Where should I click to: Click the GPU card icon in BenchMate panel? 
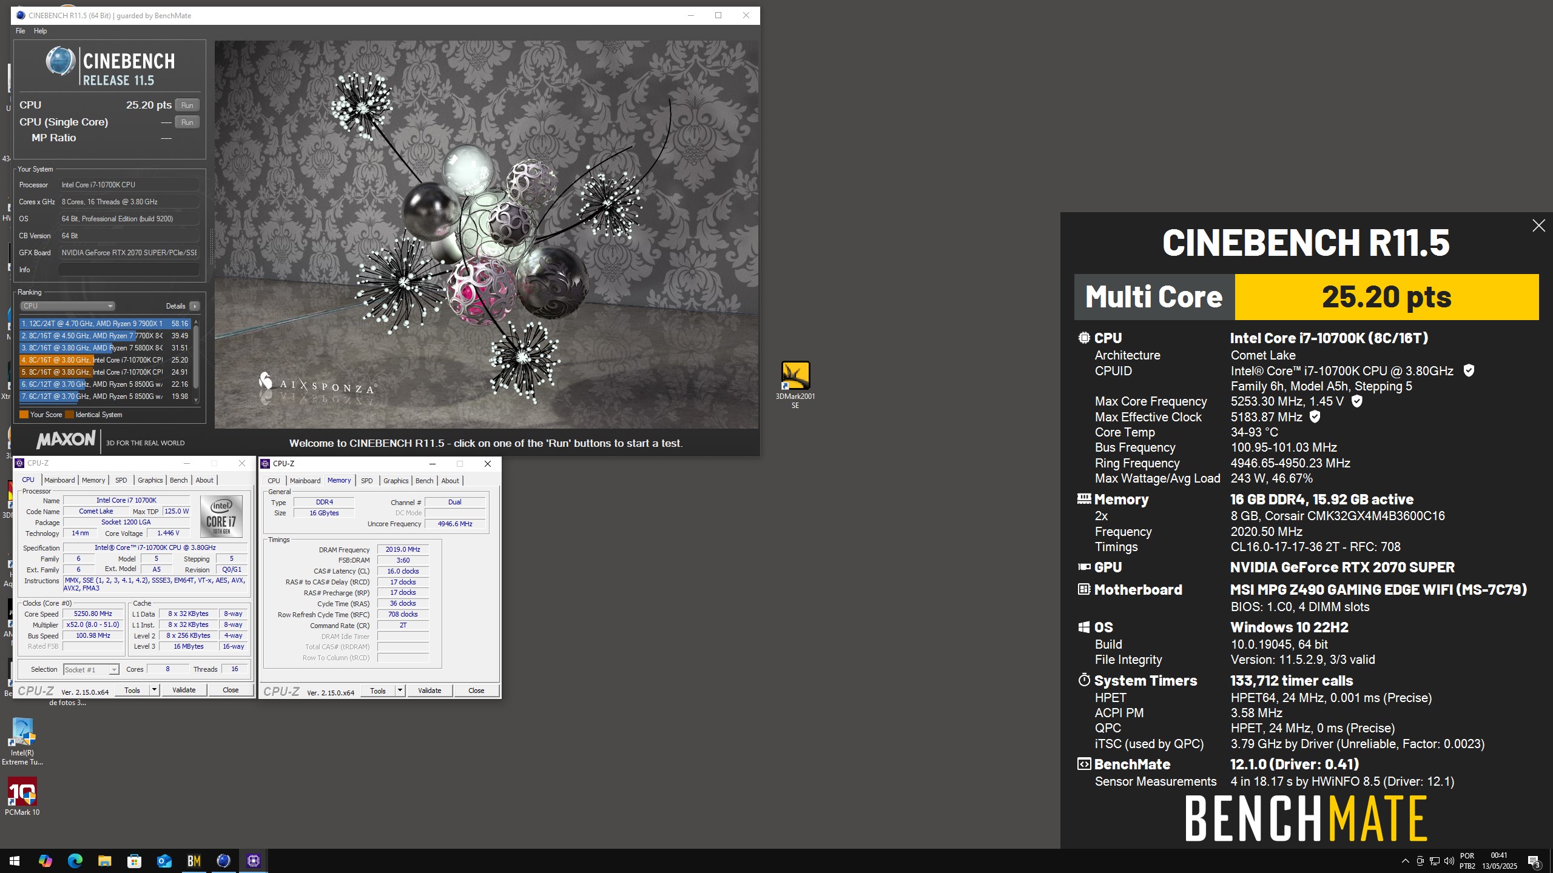pos(1084,567)
